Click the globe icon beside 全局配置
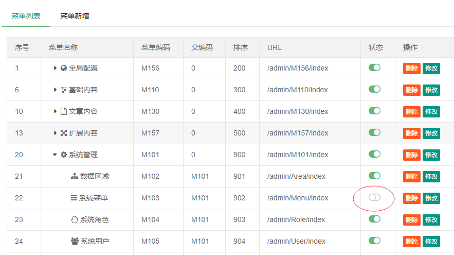Image resolution: width=454 pixels, height=255 pixels. tap(64, 68)
